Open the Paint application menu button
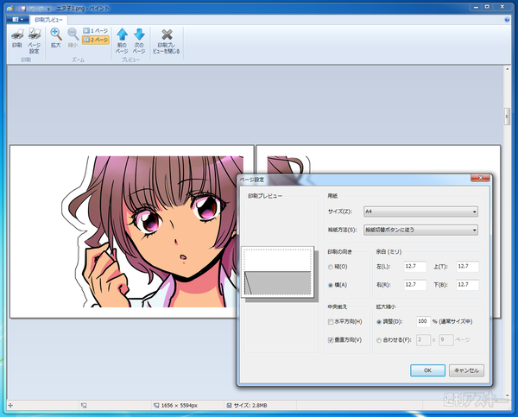This screenshot has width=518, height=417. (17, 20)
